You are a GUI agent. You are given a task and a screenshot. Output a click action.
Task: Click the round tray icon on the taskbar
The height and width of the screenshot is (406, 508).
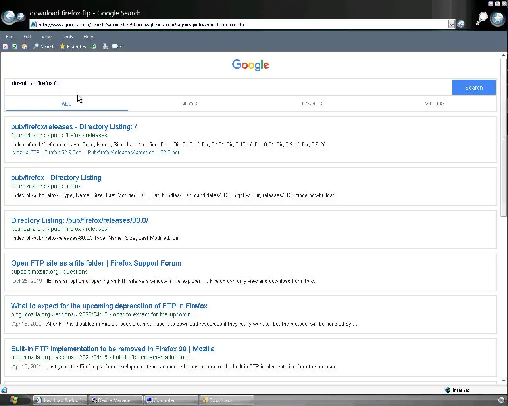pos(501,400)
